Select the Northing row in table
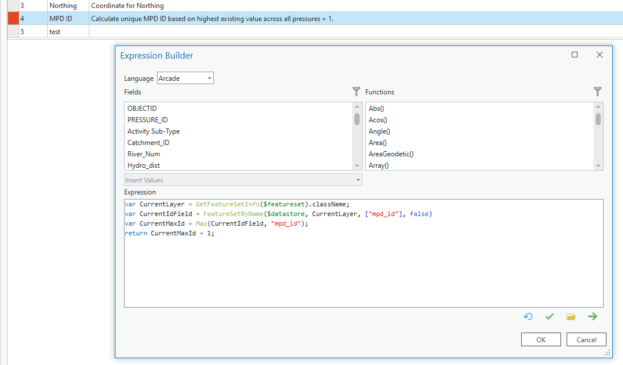 (x=63, y=6)
